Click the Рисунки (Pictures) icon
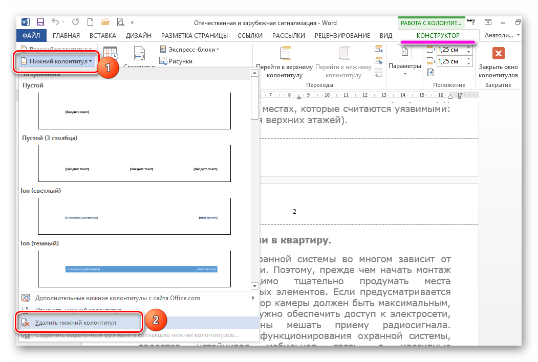The height and width of the screenshot is (362, 538). 164,61
